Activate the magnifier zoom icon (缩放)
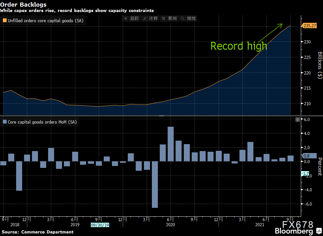Screen dimensions: 323x236 (x=183, y=19)
